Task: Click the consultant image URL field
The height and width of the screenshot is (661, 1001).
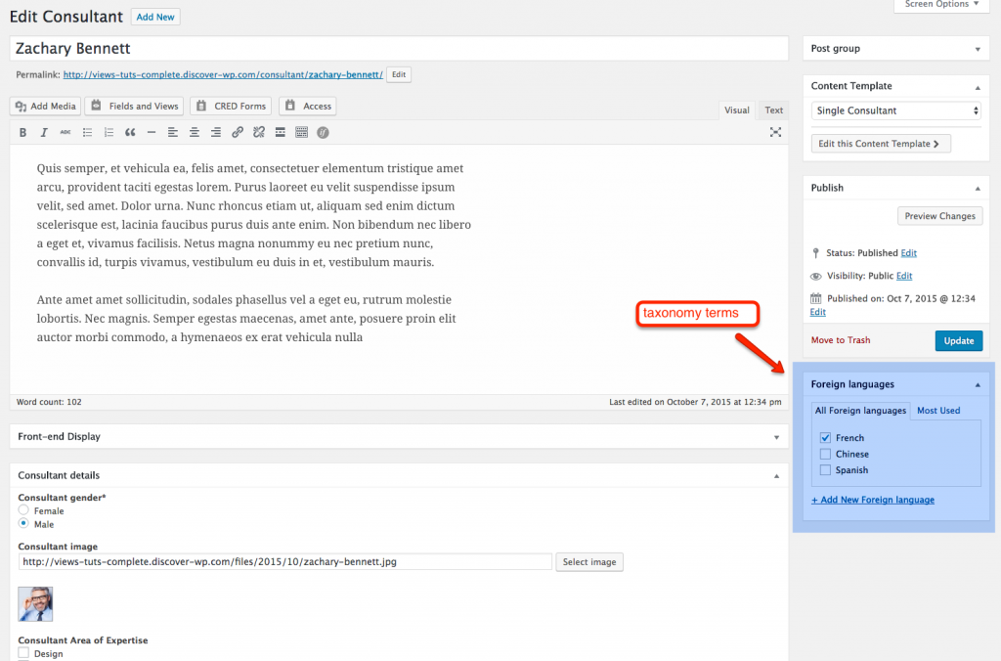Action: [284, 562]
